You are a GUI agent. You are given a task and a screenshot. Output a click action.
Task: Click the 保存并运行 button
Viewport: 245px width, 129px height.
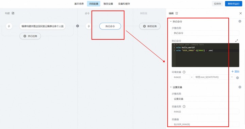pyautogui.click(x=233, y=4)
